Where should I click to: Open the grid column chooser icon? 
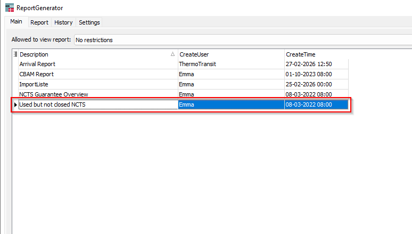click(x=15, y=54)
